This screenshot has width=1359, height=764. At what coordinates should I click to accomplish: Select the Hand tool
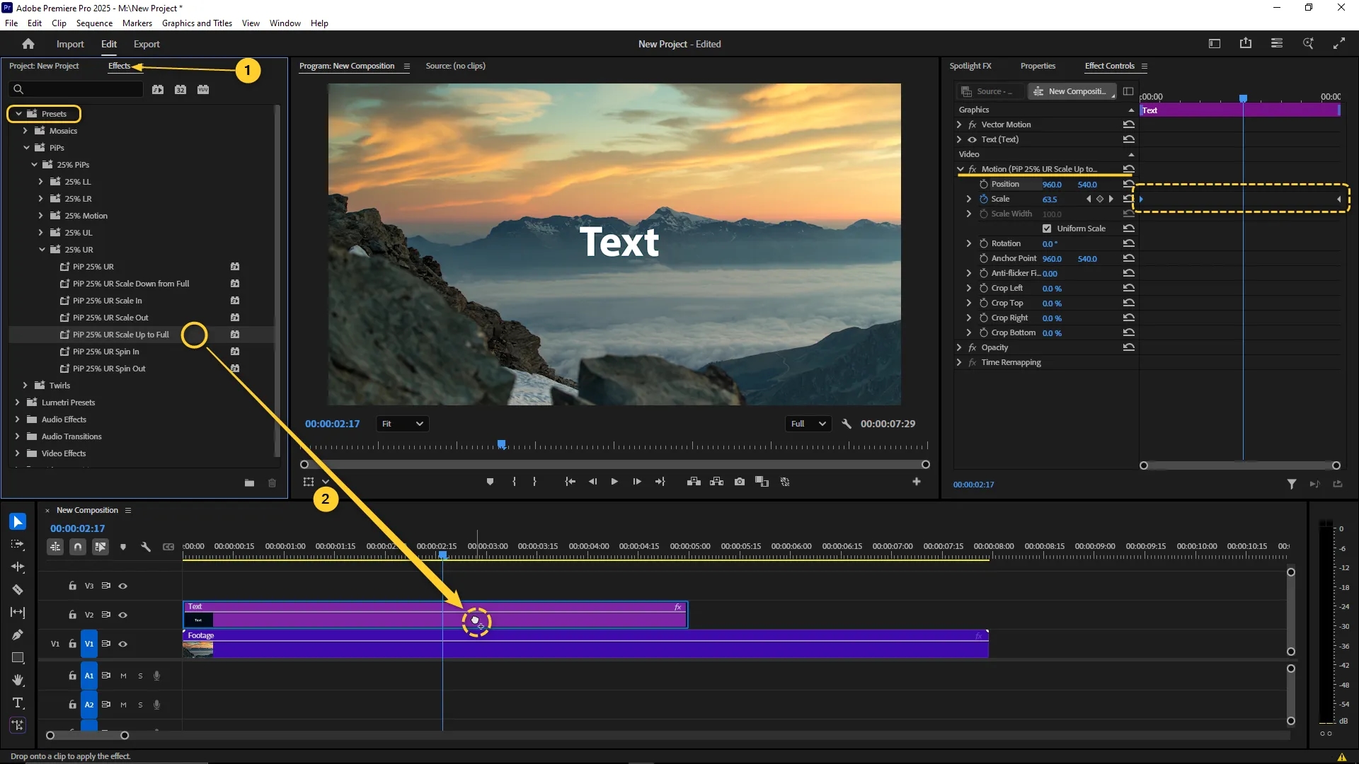coord(18,681)
